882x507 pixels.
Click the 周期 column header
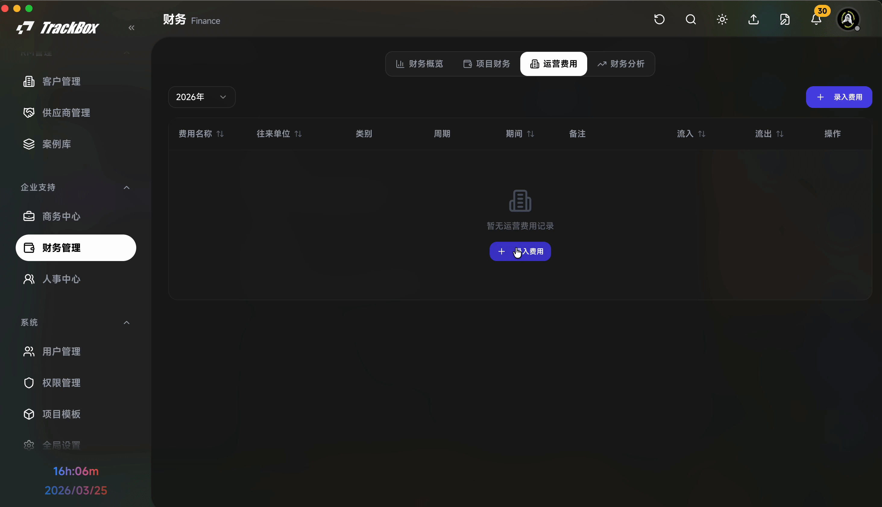click(442, 134)
